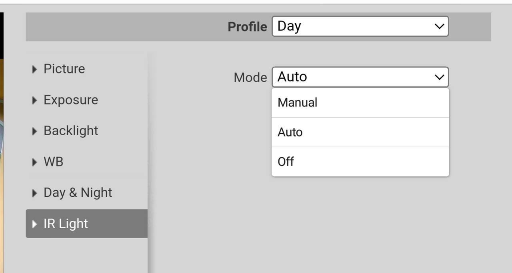Select Manual from the Mode list

(360, 103)
